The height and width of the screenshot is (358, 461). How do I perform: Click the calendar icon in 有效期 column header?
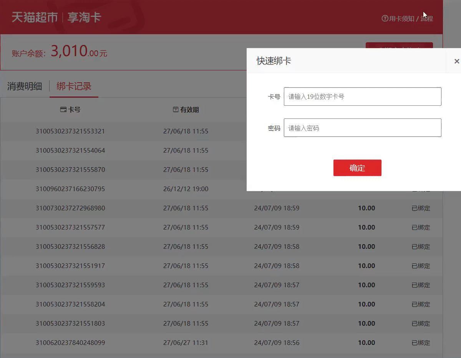(x=176, y=110)
